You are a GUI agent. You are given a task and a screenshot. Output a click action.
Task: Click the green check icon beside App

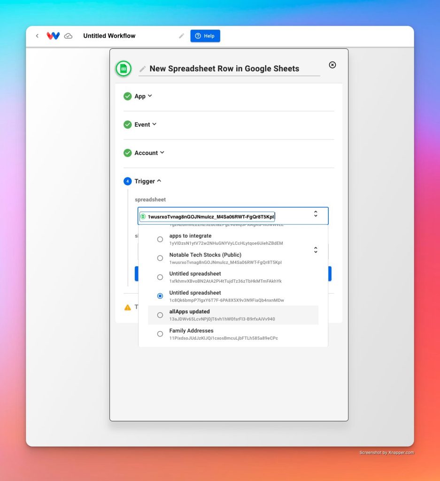[128, 96]
